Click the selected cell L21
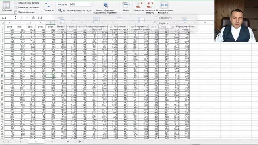258x145 pixels. tap(51, 76)
